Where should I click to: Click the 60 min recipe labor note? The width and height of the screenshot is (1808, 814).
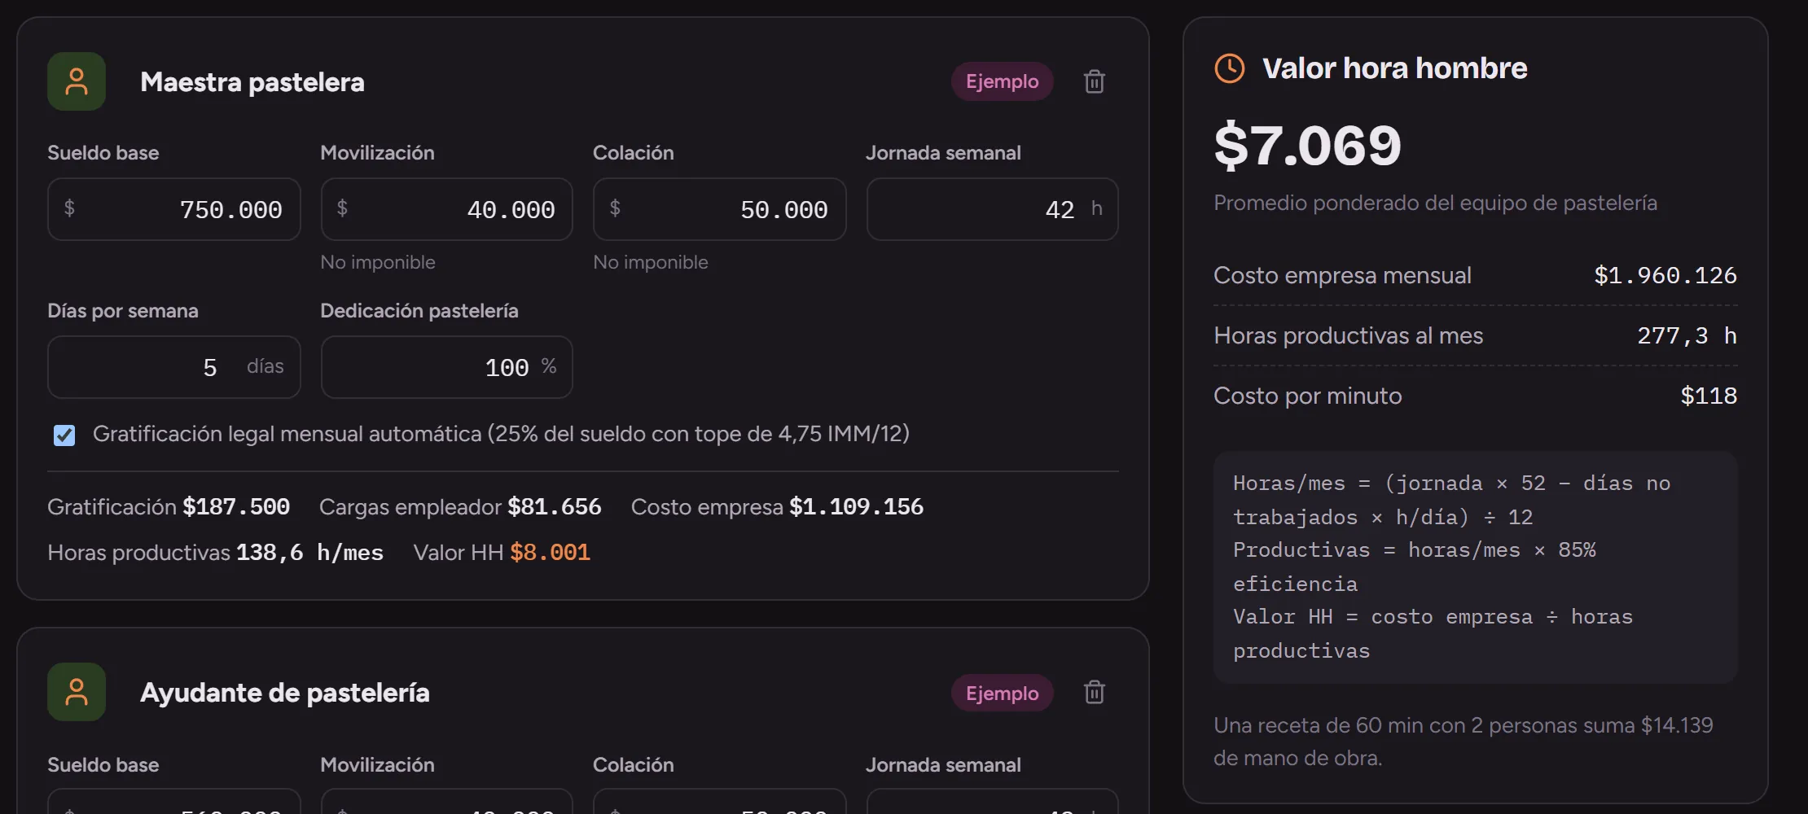[1464, 742]
